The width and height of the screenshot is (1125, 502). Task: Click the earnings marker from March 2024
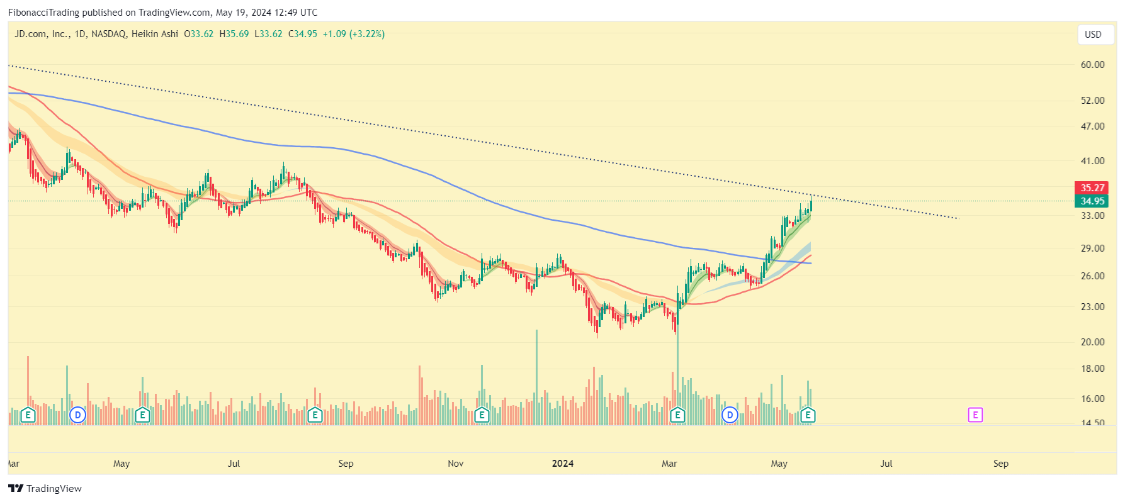(x=677, y=415)
